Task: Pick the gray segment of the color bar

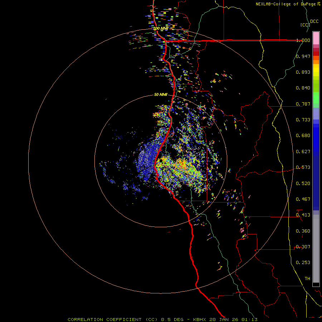Action: [x=316, y=249]
